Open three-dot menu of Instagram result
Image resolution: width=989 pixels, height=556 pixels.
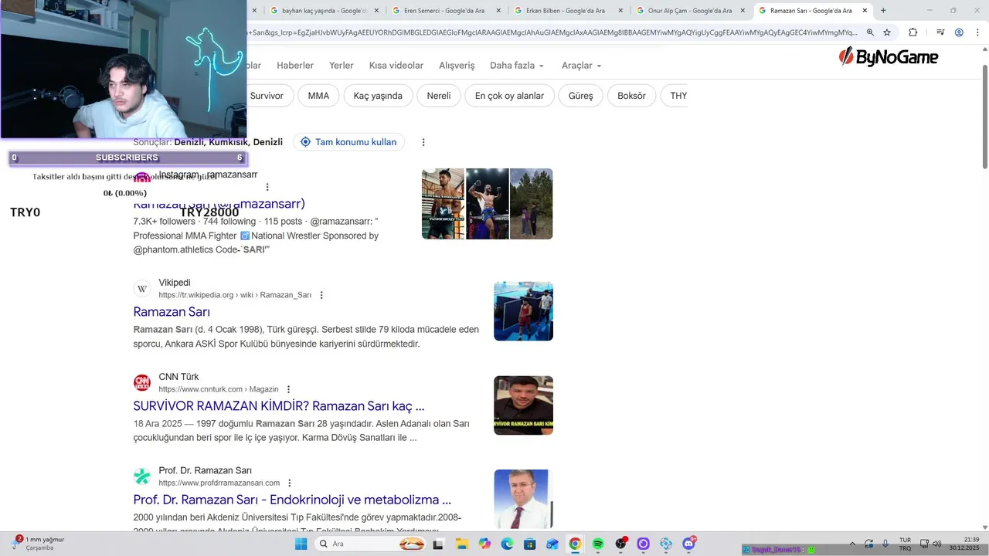267,187
